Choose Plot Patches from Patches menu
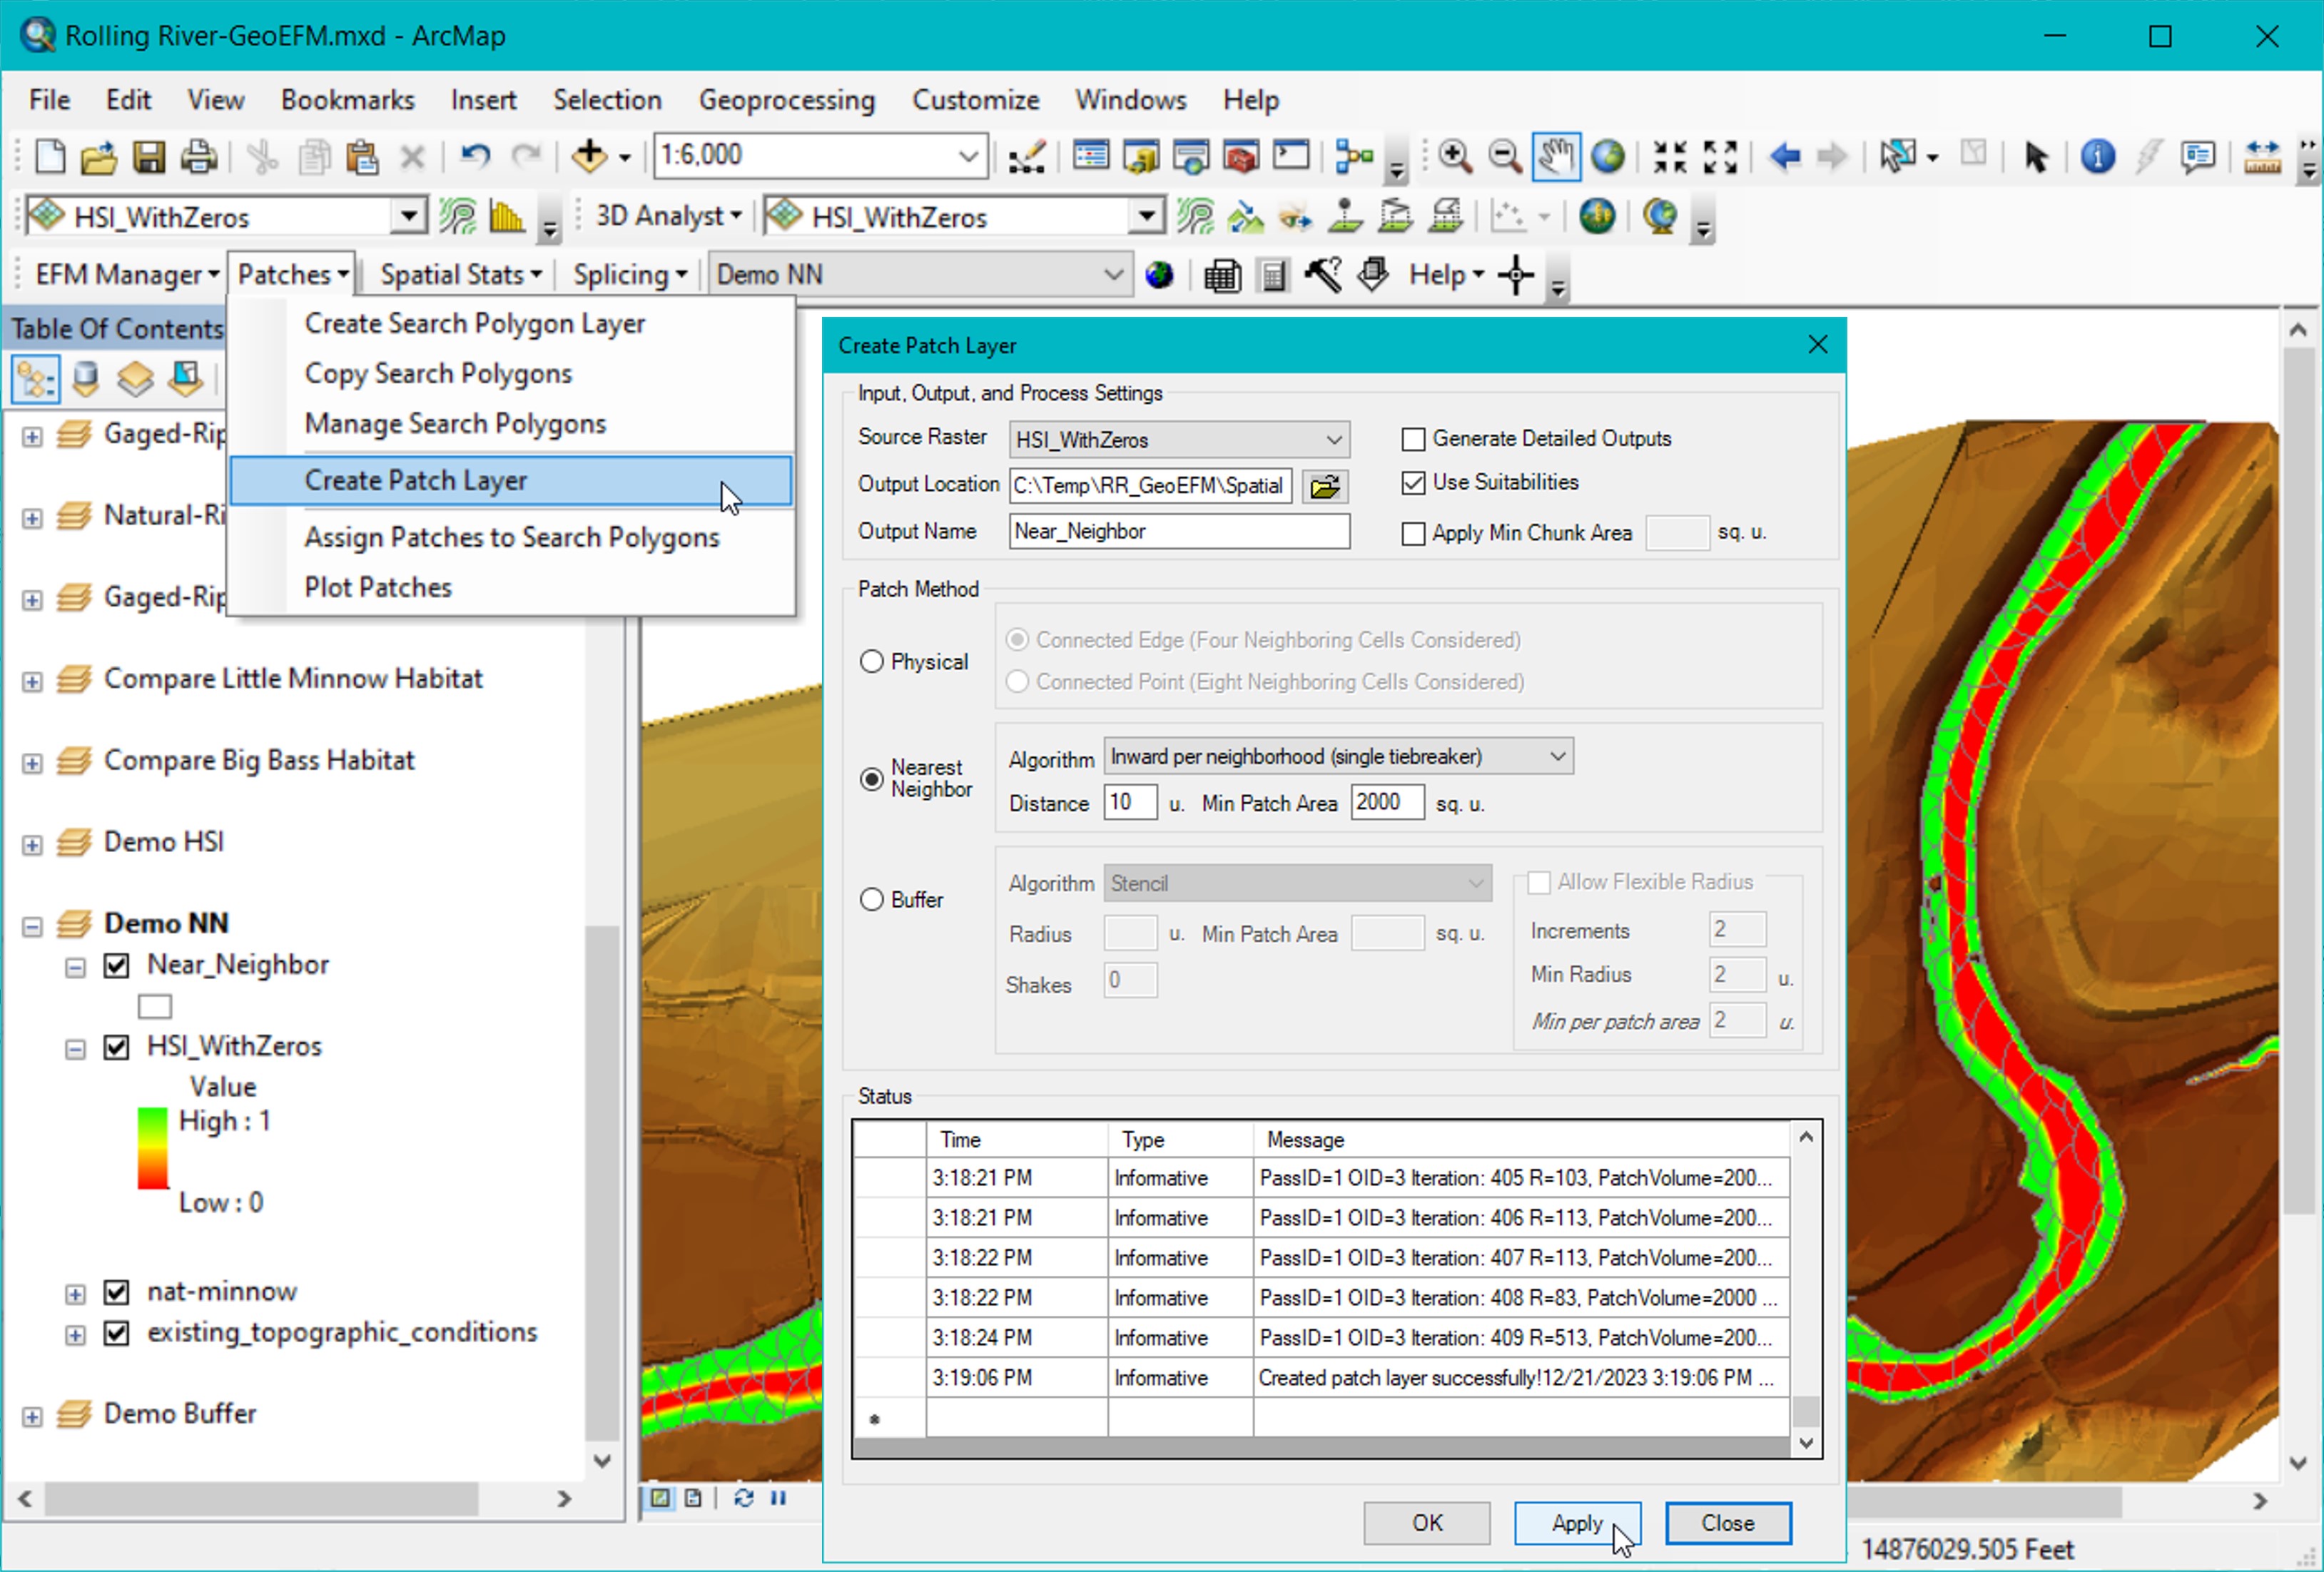 (378, 588)
